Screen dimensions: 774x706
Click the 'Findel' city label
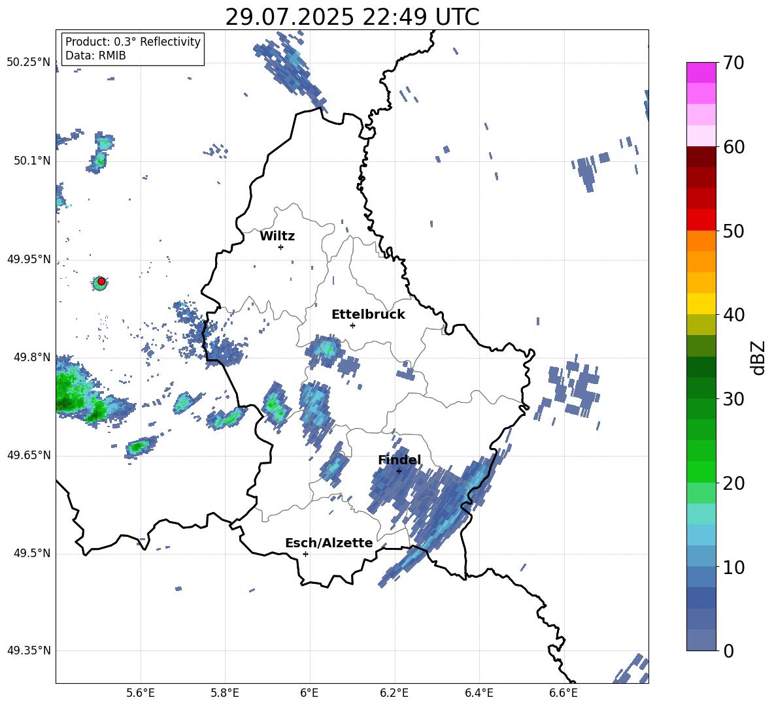399,460
